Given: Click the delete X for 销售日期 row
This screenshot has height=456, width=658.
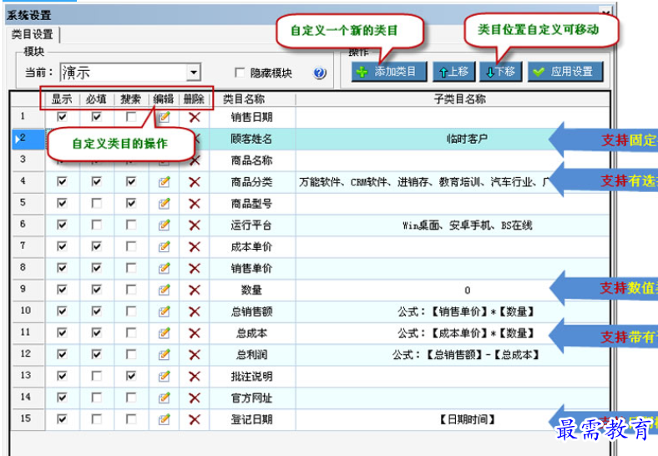Looking at the screenshot, I should point(195,117).
